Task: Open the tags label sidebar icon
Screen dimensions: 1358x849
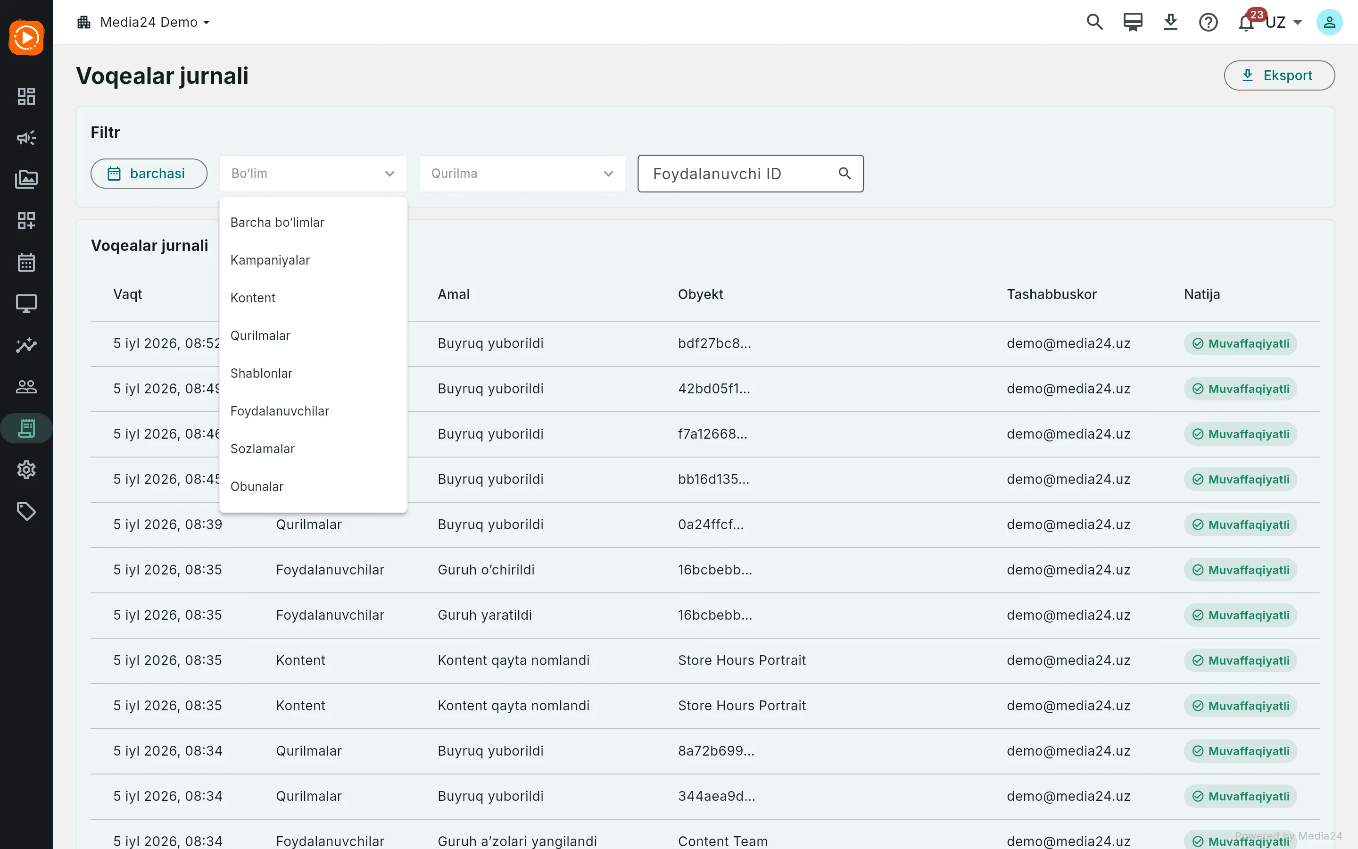Action: pyautogui.click(x=26, y=511)
